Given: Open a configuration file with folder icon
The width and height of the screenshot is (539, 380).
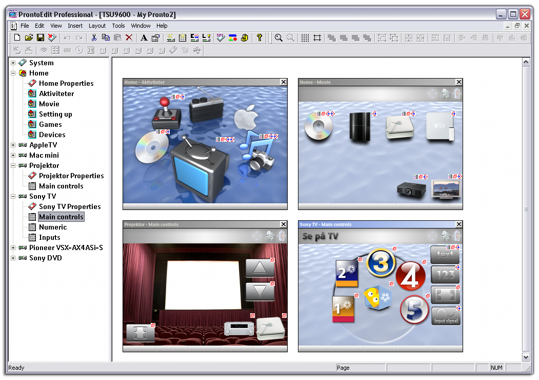Looking at the screenshot, I should point(29,37).
